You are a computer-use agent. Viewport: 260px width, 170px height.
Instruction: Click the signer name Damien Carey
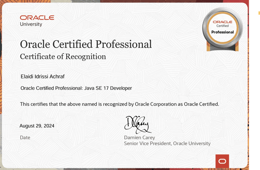[139, 137]
